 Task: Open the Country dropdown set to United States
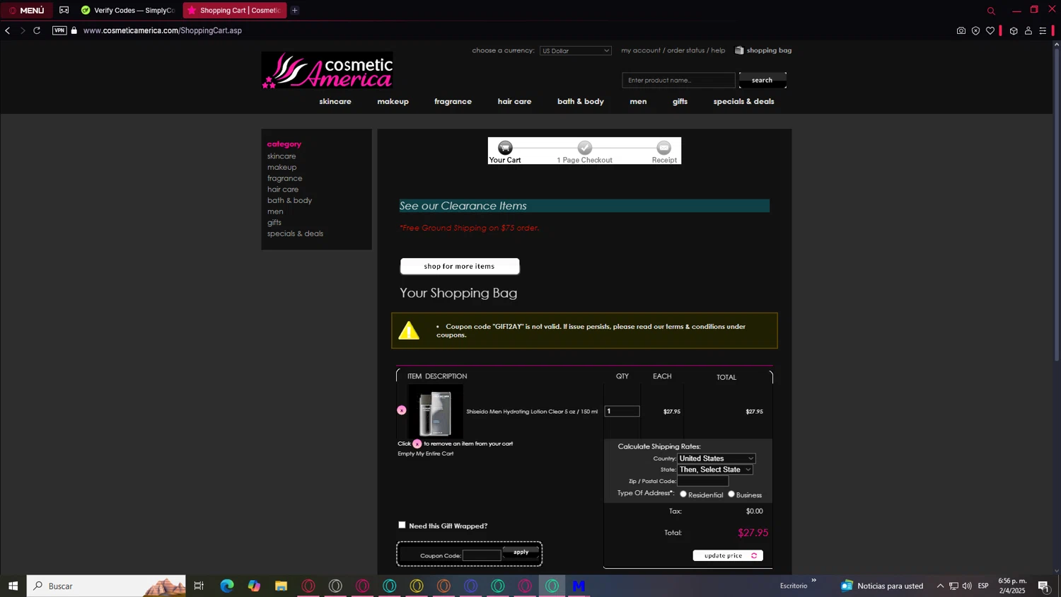point(717,458)
